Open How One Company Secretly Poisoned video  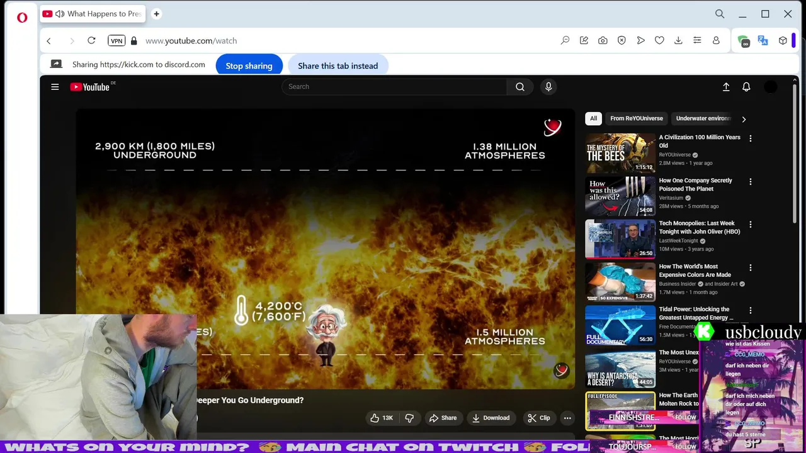tap(695, 184)
